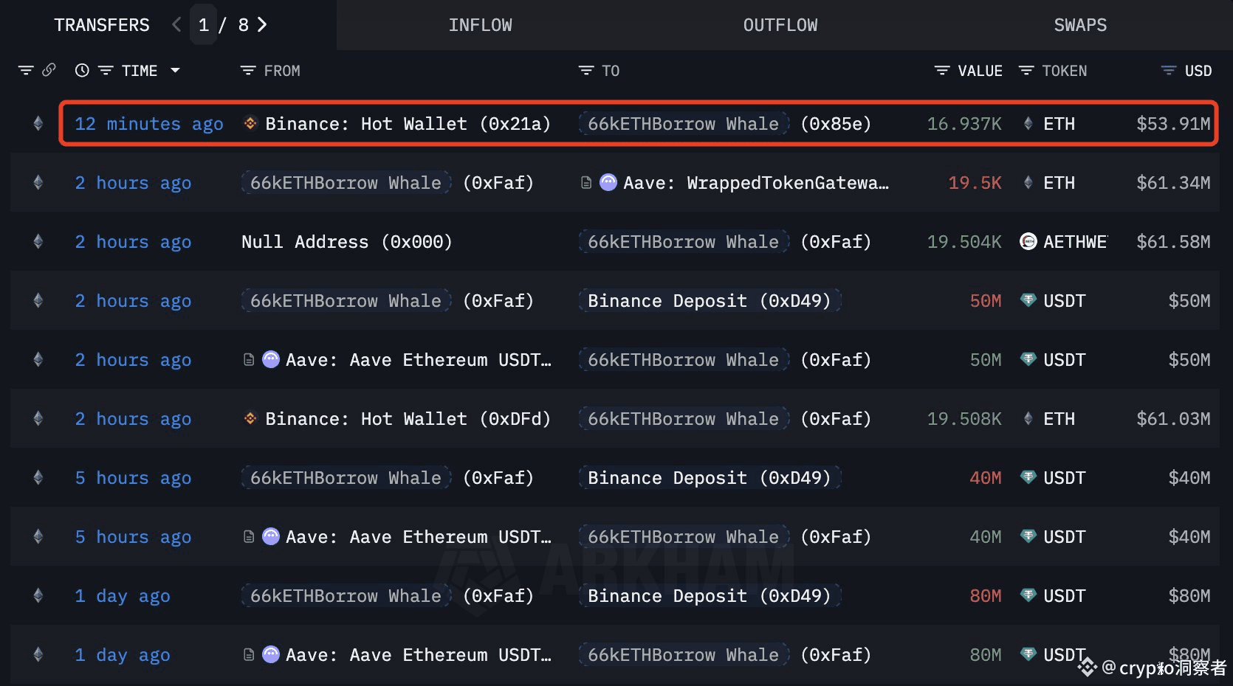Click the Aave icon beside WrappedTokenGateway
The width and height of the screenshot is (1233, 686).
pyautogui.click(x=608, y=182)
